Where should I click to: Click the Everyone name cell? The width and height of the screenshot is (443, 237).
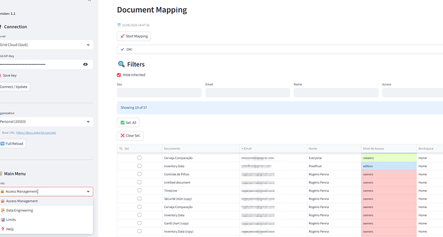pos(334,158)
